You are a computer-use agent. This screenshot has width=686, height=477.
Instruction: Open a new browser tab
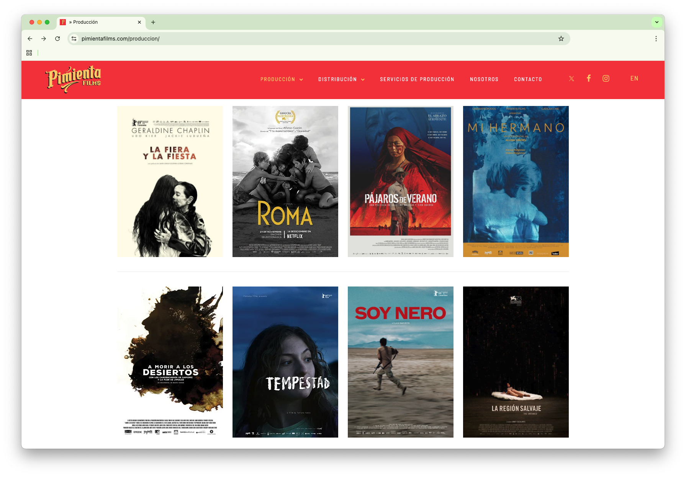153,22
